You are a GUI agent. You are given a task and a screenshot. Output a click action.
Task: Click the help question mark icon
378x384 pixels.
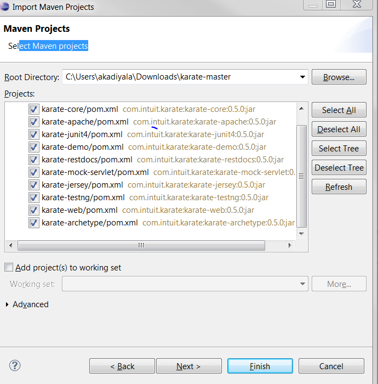(15, 366)
